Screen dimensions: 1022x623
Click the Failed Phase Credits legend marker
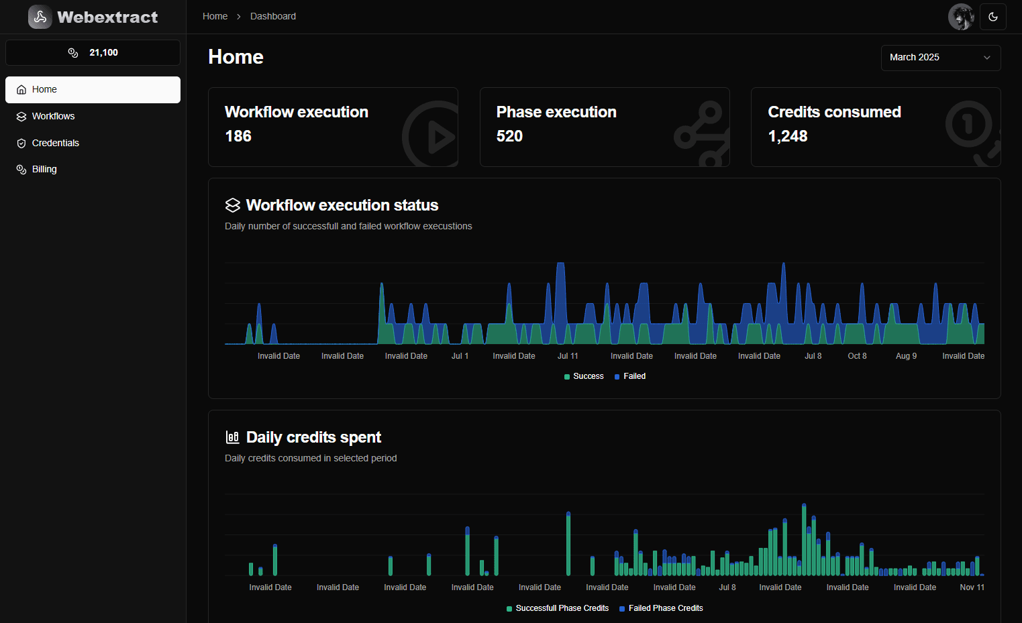coord(622,609)
